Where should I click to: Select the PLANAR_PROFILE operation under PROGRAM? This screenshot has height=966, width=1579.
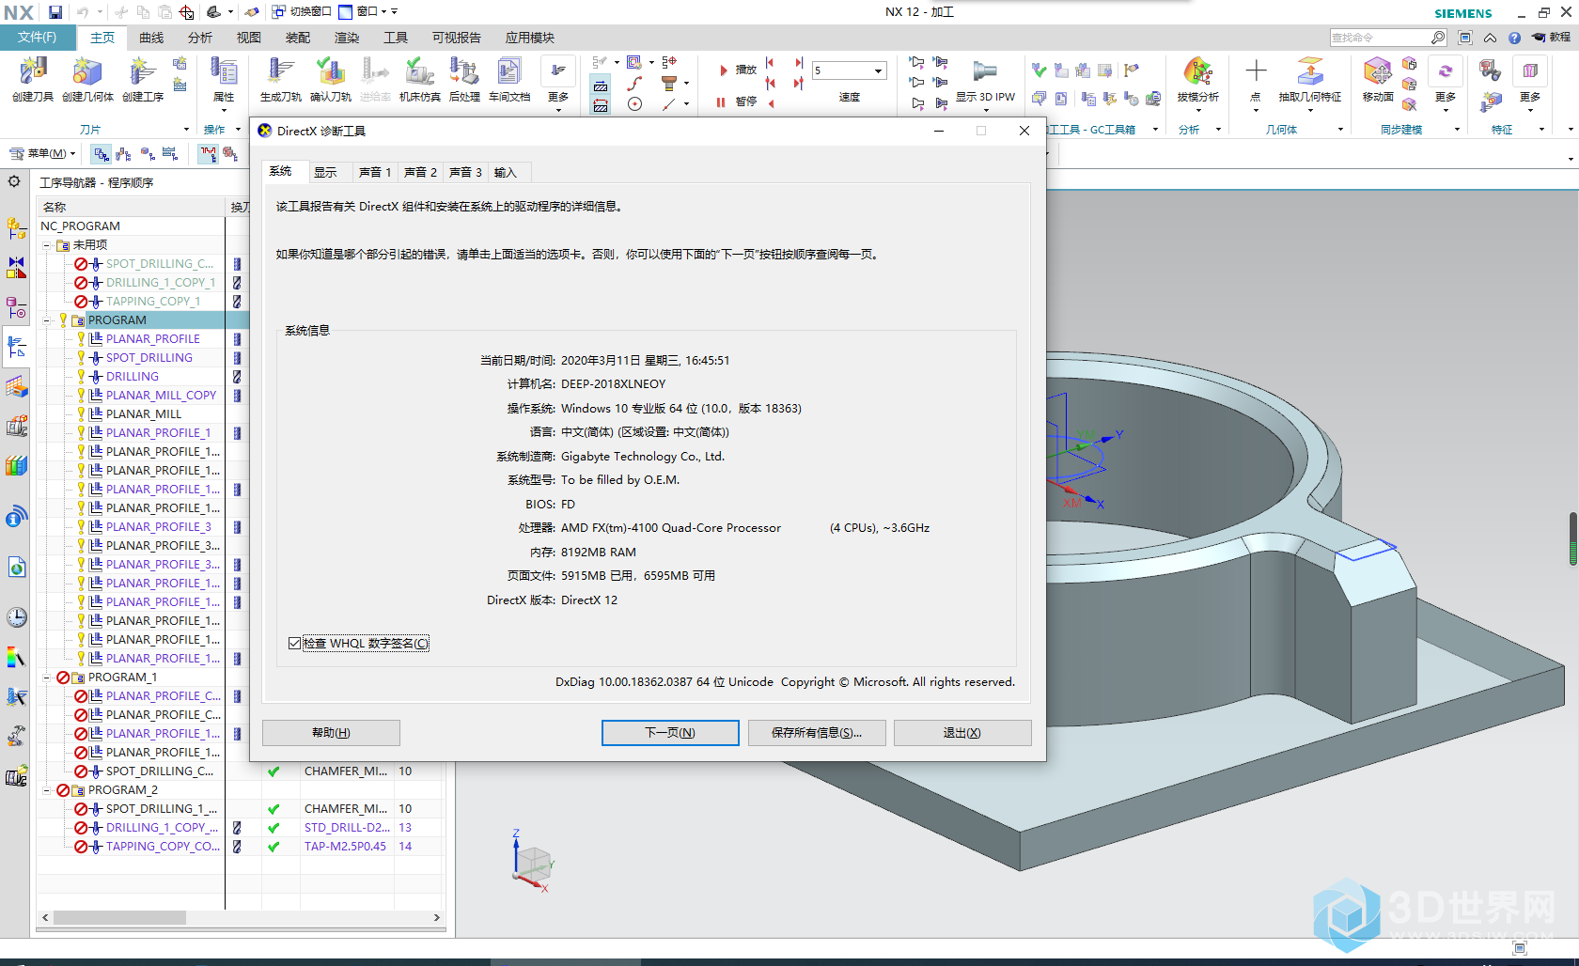pos(152,339)
